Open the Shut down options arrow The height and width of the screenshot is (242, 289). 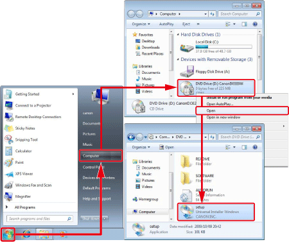pyautogui.click(x=105, y=219)
